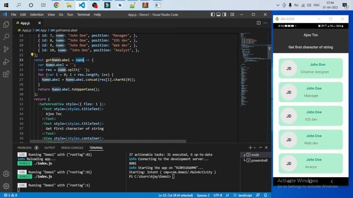Tap the back arrow in phone navigation bar
Image resolution: width=353 pixels, height=198 pixels.
[331, 181]
